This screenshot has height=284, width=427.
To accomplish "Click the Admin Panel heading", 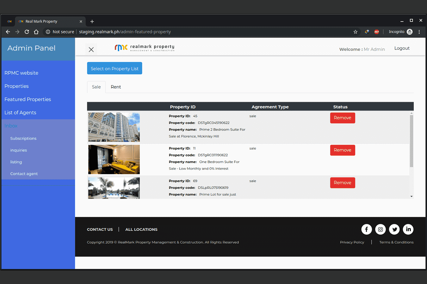I will point(31,48).
